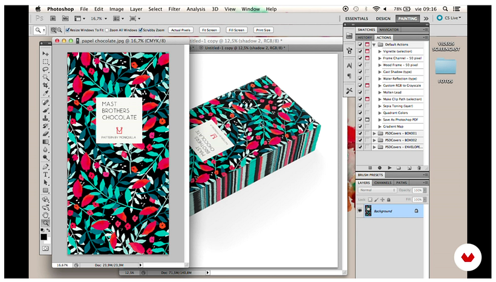Select the Path Selection tool
This screenshot has width=496, height=282.
coord(45,182)
